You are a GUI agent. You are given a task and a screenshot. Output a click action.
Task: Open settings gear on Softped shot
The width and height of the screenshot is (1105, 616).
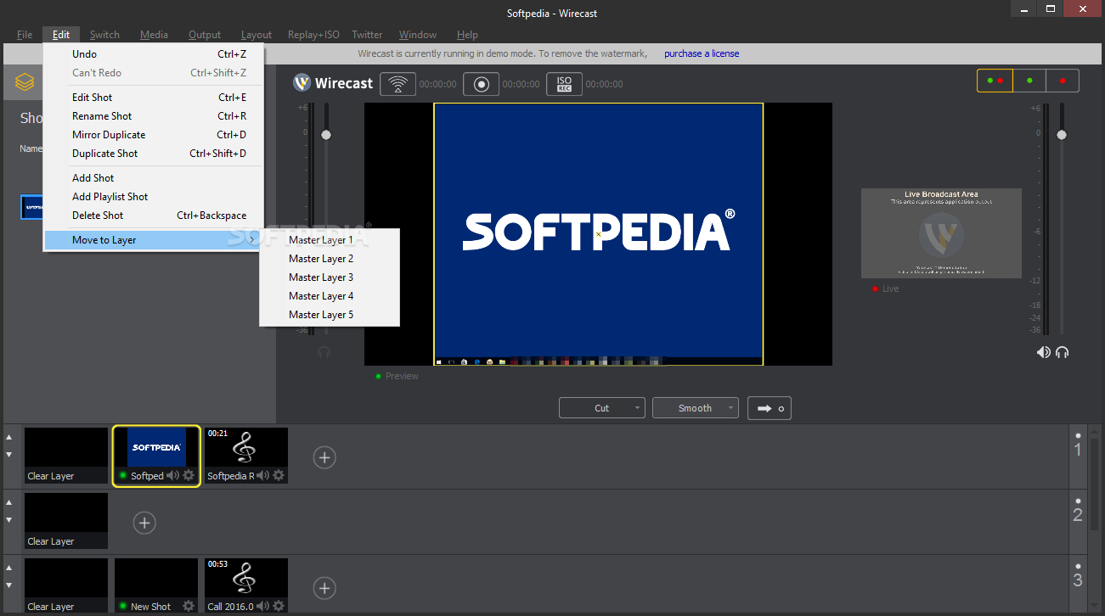(189, 475)
